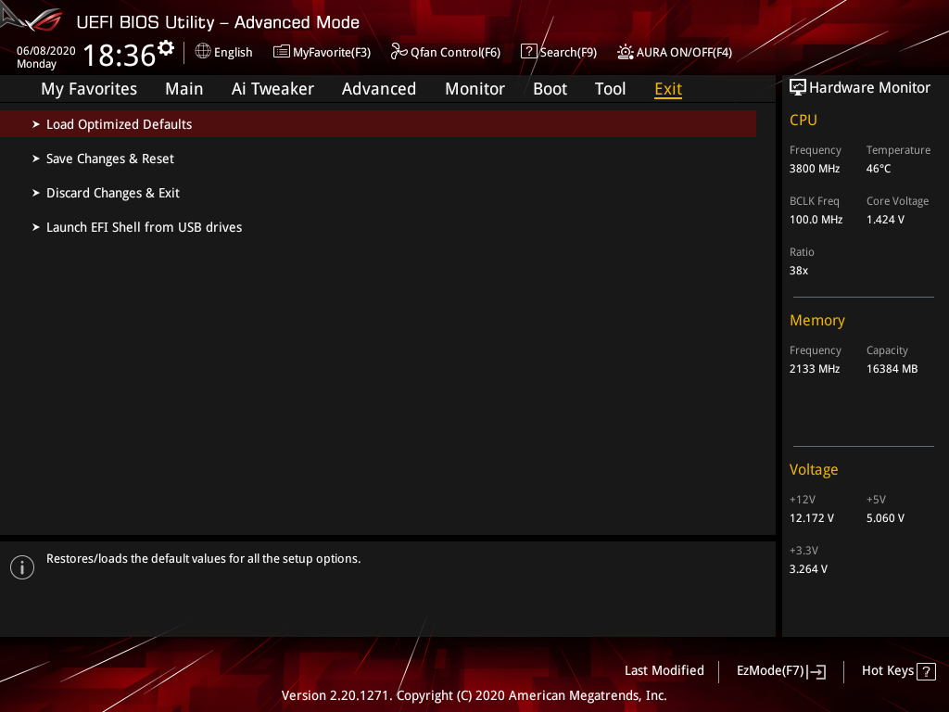Click the 06/08/2020 date
This screenshot has width=949, height=712.
pyautogui.click(x=46, y=51)
